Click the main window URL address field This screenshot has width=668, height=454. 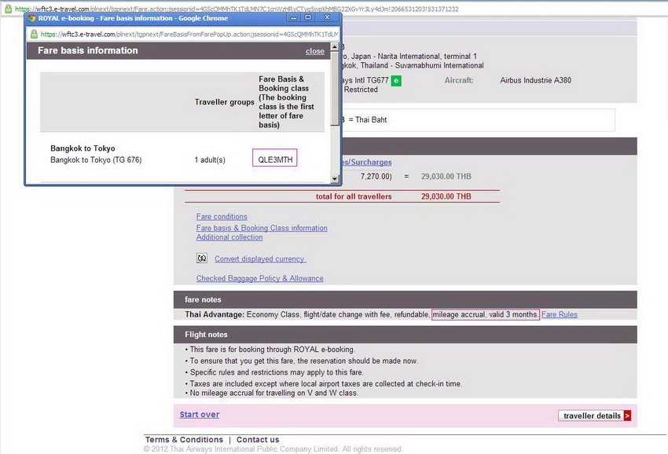(237, 9)
